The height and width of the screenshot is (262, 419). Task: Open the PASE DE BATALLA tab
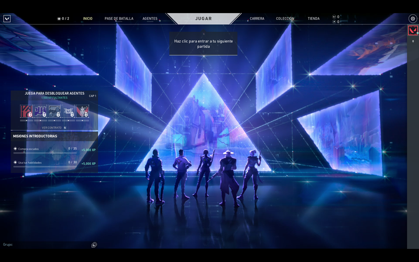click(x=119, y=19)
